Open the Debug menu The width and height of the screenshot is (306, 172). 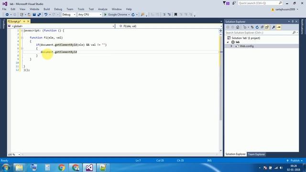[58, 9]
